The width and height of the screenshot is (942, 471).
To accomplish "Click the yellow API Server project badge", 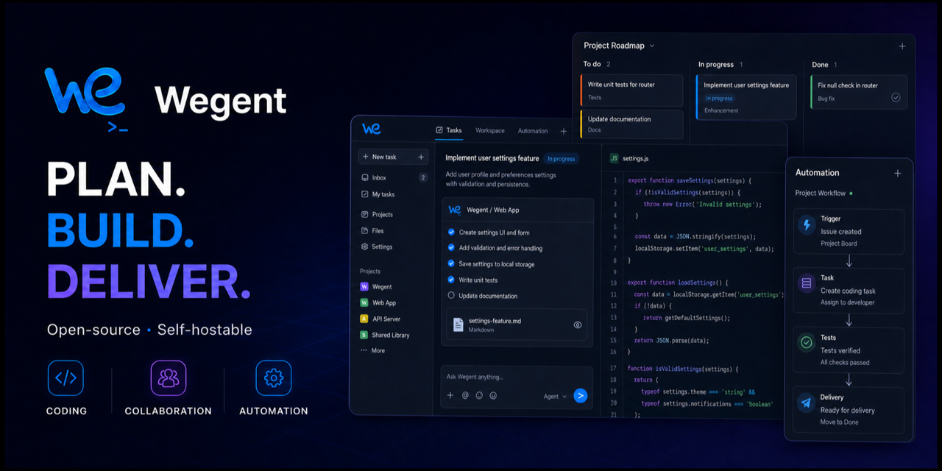I will pos(364,319).
